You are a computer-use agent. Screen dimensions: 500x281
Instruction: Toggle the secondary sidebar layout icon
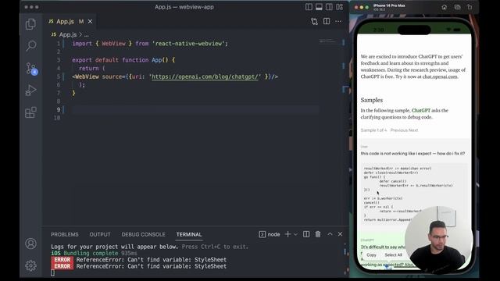pyautogui.click(x=329, y=7)
